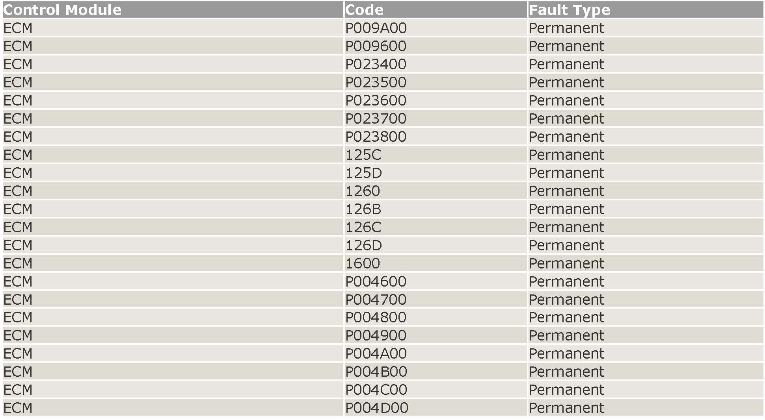Select fault code P009600
The height and width of the screenshot is (420, 765).
coord(376,46)
